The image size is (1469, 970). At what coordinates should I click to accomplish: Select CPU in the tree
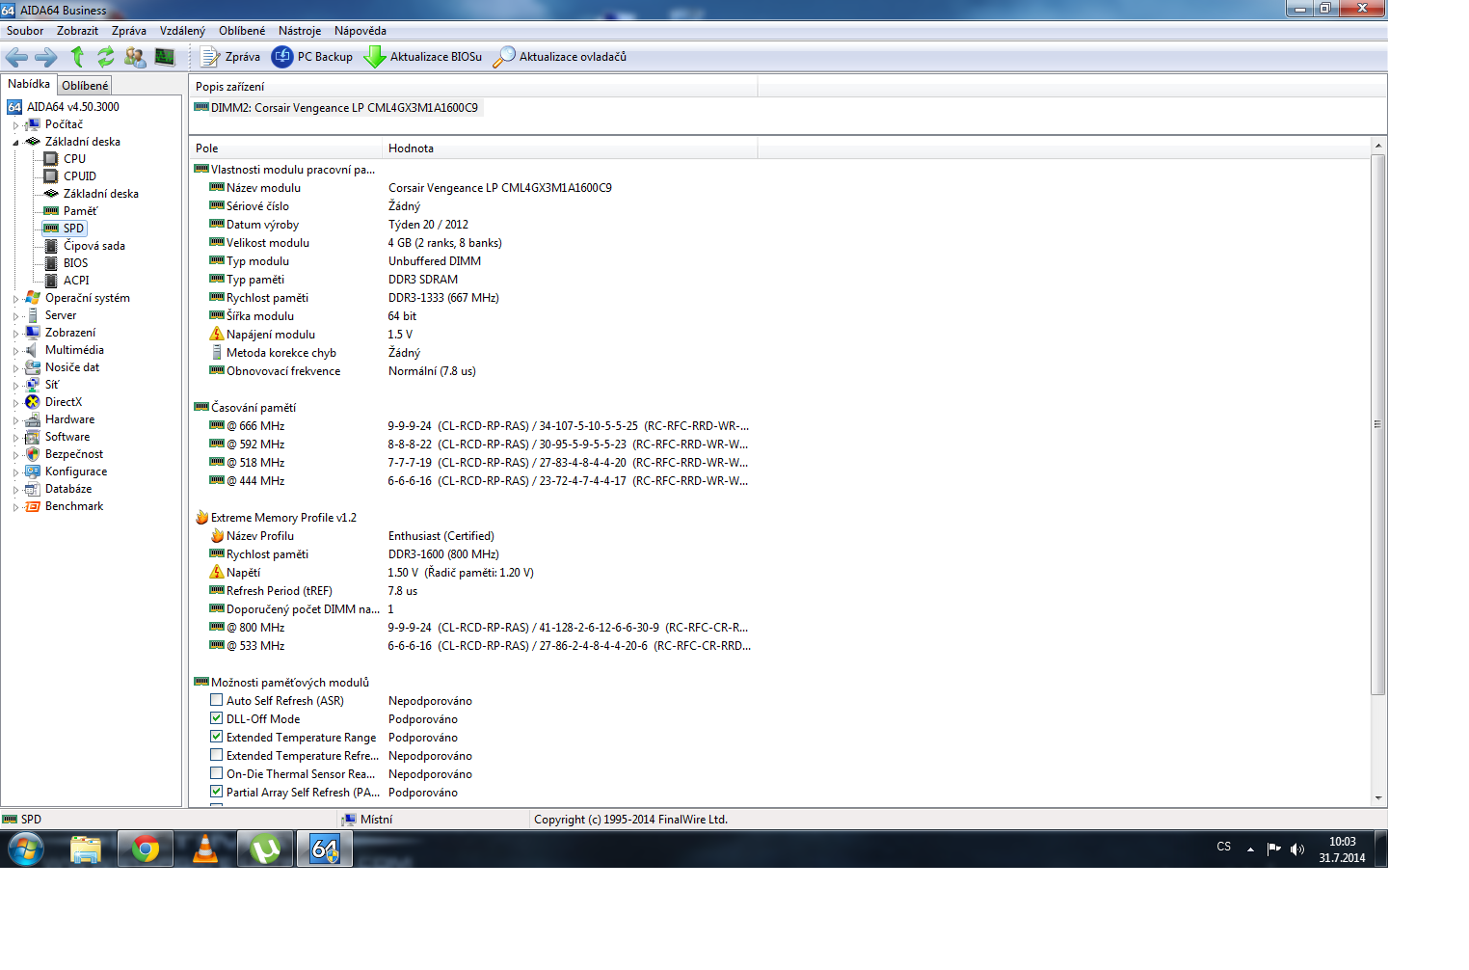coord(74,159)
